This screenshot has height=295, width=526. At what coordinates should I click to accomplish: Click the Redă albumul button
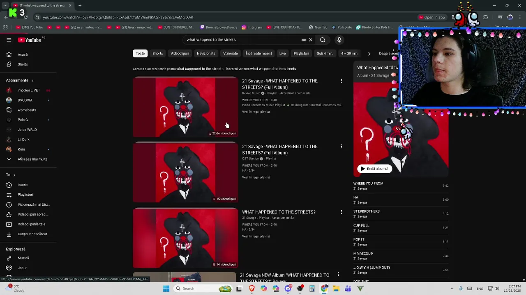click(x=374, y=169)
